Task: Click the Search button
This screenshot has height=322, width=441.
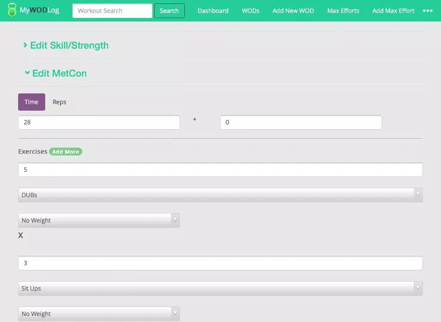Action: click(169, 11)
